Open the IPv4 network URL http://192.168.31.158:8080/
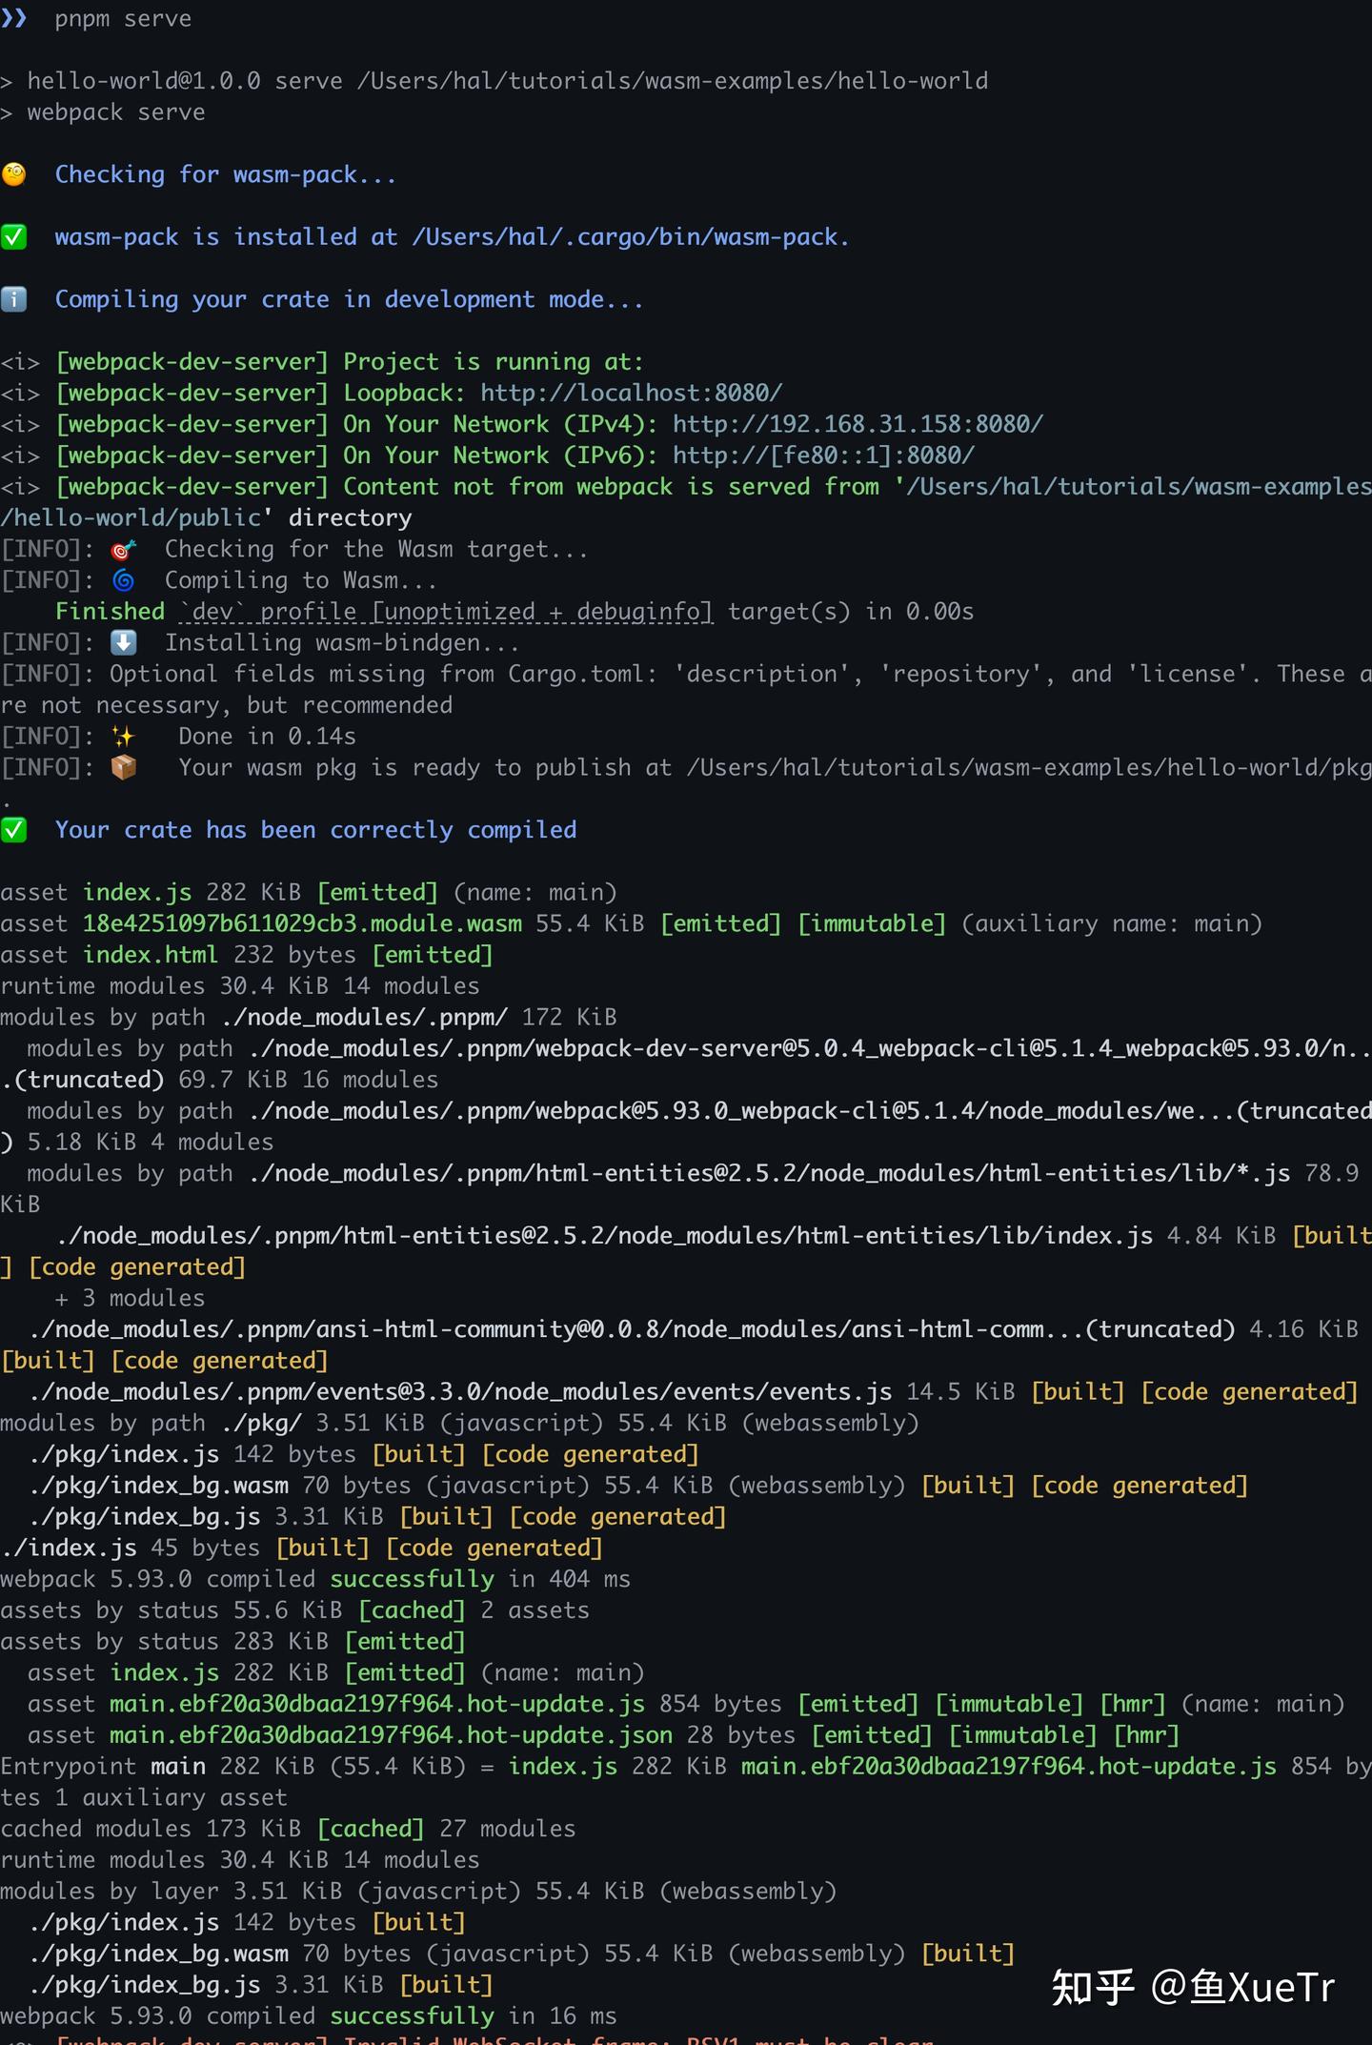Viewport: 1372px width, 2045px height. pyautogui.click(x=857, y=424)
